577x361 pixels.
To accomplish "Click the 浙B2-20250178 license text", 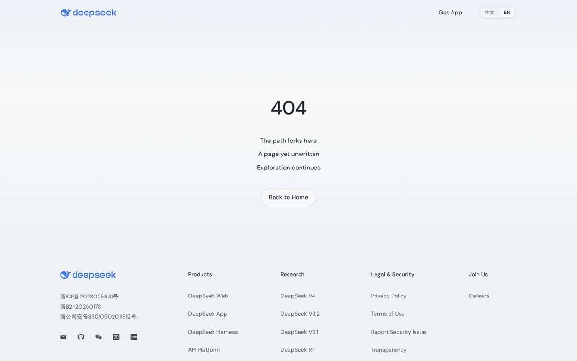I will [x=80, y=307].
